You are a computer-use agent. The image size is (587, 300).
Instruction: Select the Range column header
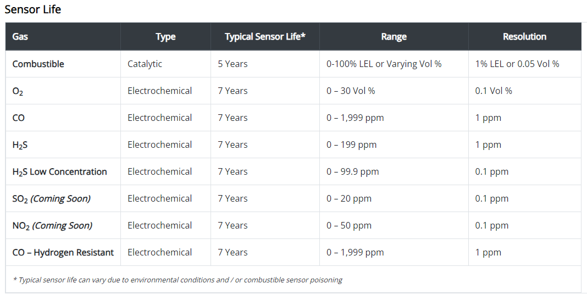pyautogui.click(x=394, y=37)
